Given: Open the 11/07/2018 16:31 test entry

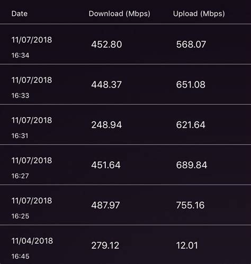Looking at the screenshot, I should point(125,125).
